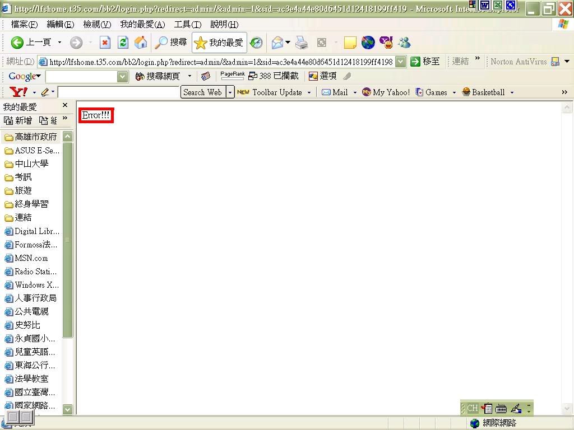Viewport: 574px width, 430px height.
Task: Open the 工具(T) menu
Action: pyautogui.click(x=187, y=25)
